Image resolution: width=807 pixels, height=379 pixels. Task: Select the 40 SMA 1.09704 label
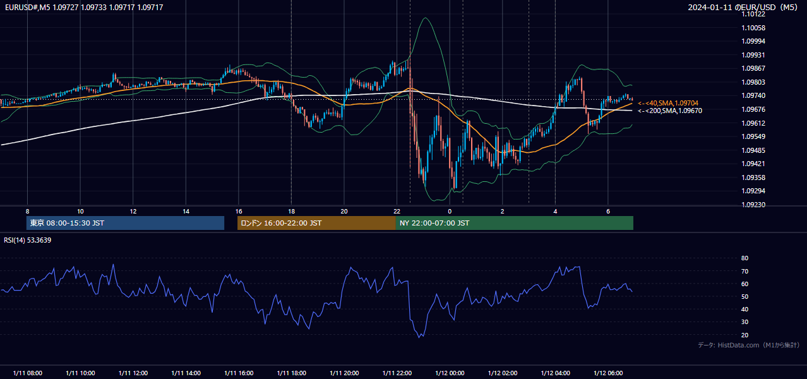[x=668, y=103]
